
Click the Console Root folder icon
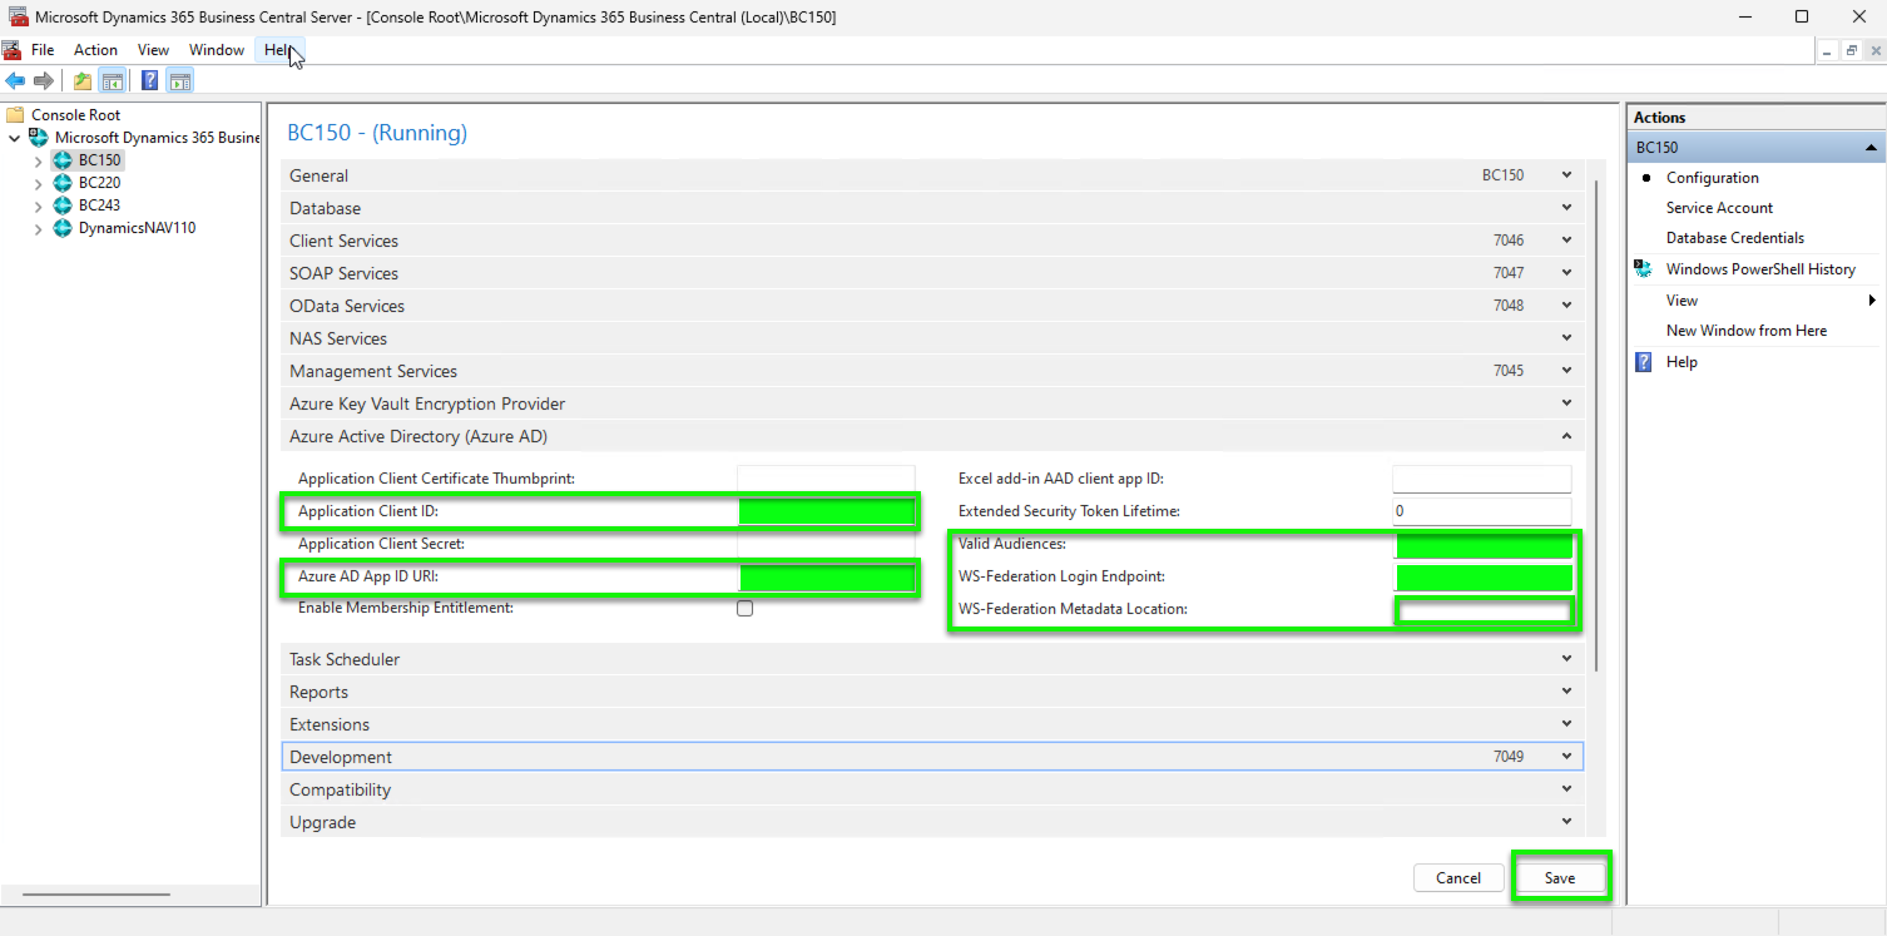click(14, 114)
